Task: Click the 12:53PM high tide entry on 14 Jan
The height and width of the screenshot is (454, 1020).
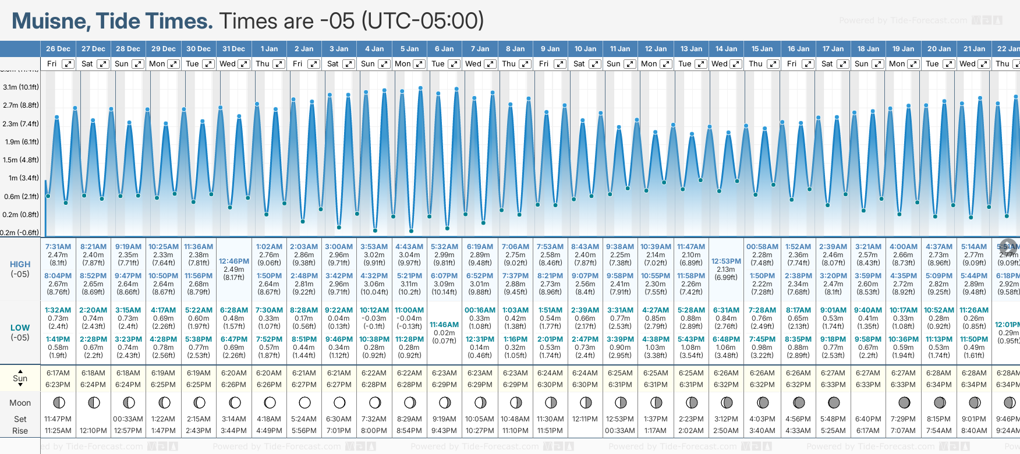Action: 726,261
